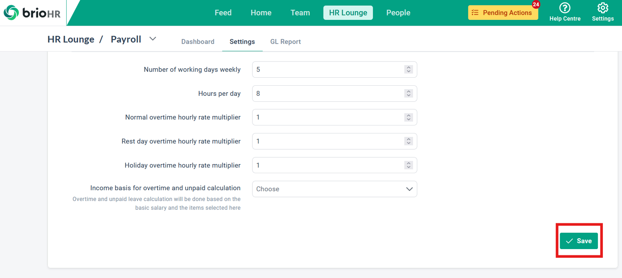Click the BrioHR logo
The width and height of the screenshot is (622, 278).
(x=32, y=13)
